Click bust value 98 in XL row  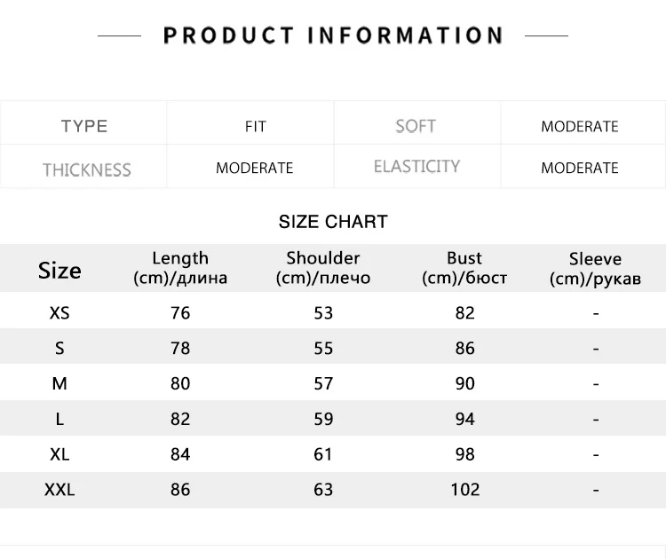[464, 454]
